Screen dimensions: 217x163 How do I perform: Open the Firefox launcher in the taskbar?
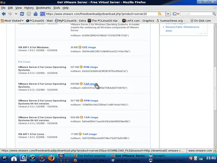51,158
